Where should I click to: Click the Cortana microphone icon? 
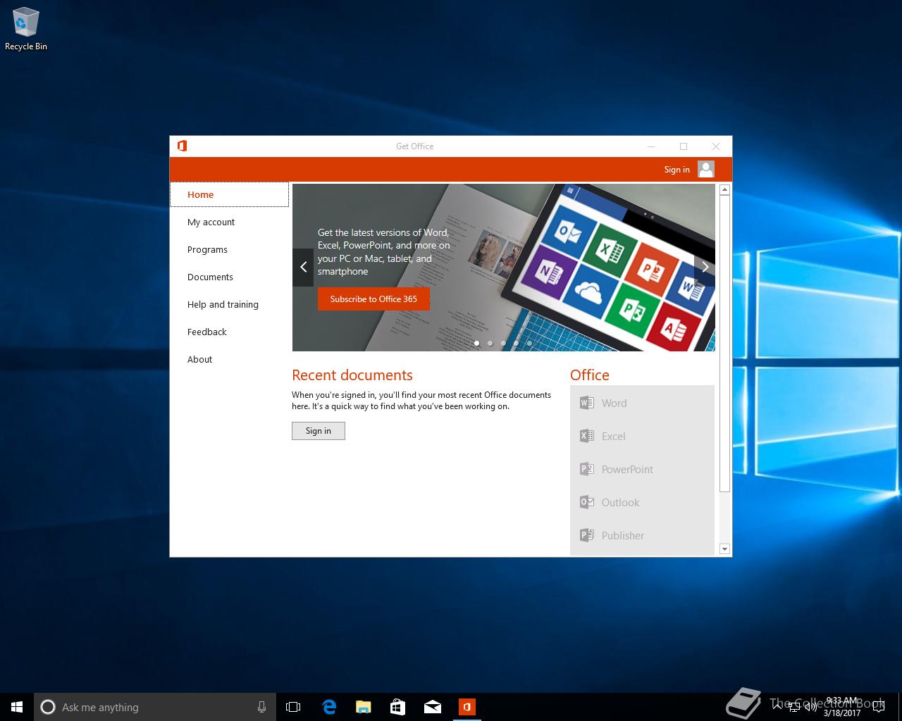pyautogui.click(x=261, y=707)
